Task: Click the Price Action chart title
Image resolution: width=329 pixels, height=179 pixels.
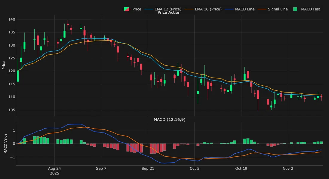Action: point(169,13)
